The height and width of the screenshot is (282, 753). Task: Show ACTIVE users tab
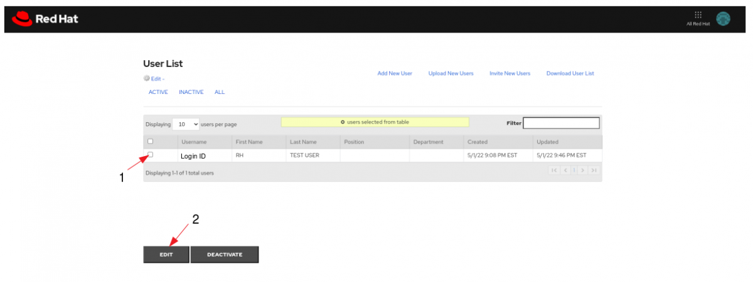(x=158, y=92)
